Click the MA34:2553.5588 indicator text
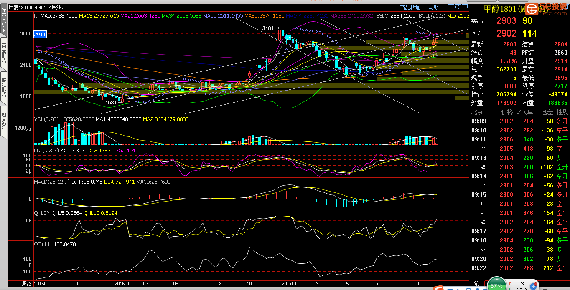This screenshot has width=570, height=290. 182,16
